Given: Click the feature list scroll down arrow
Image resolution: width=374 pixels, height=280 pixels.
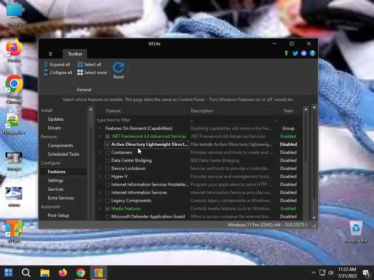Looking at the screenshot, I should click(x=314, y=218).
